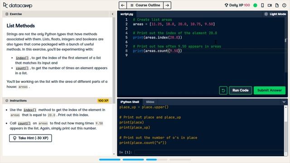Image resolution: width=290 pixels, height=163 pixels.
Task: Open the count() link in instructions
Action: [24, 123]
